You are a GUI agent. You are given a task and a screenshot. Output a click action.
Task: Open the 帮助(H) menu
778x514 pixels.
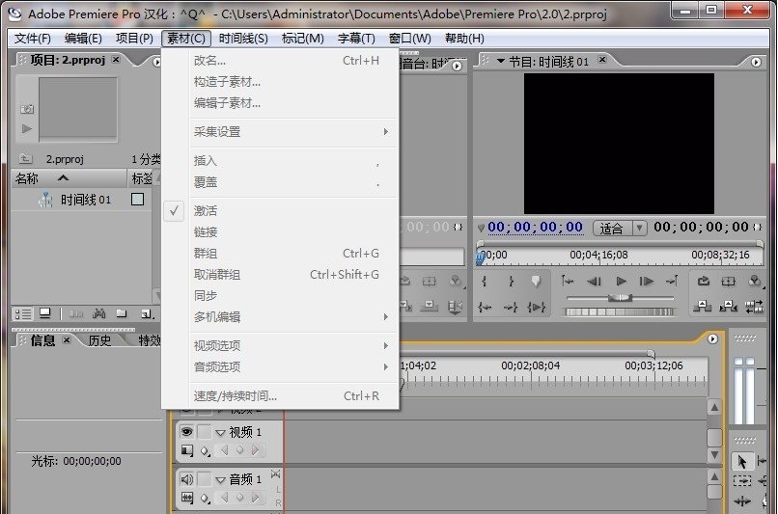[464, 39]
